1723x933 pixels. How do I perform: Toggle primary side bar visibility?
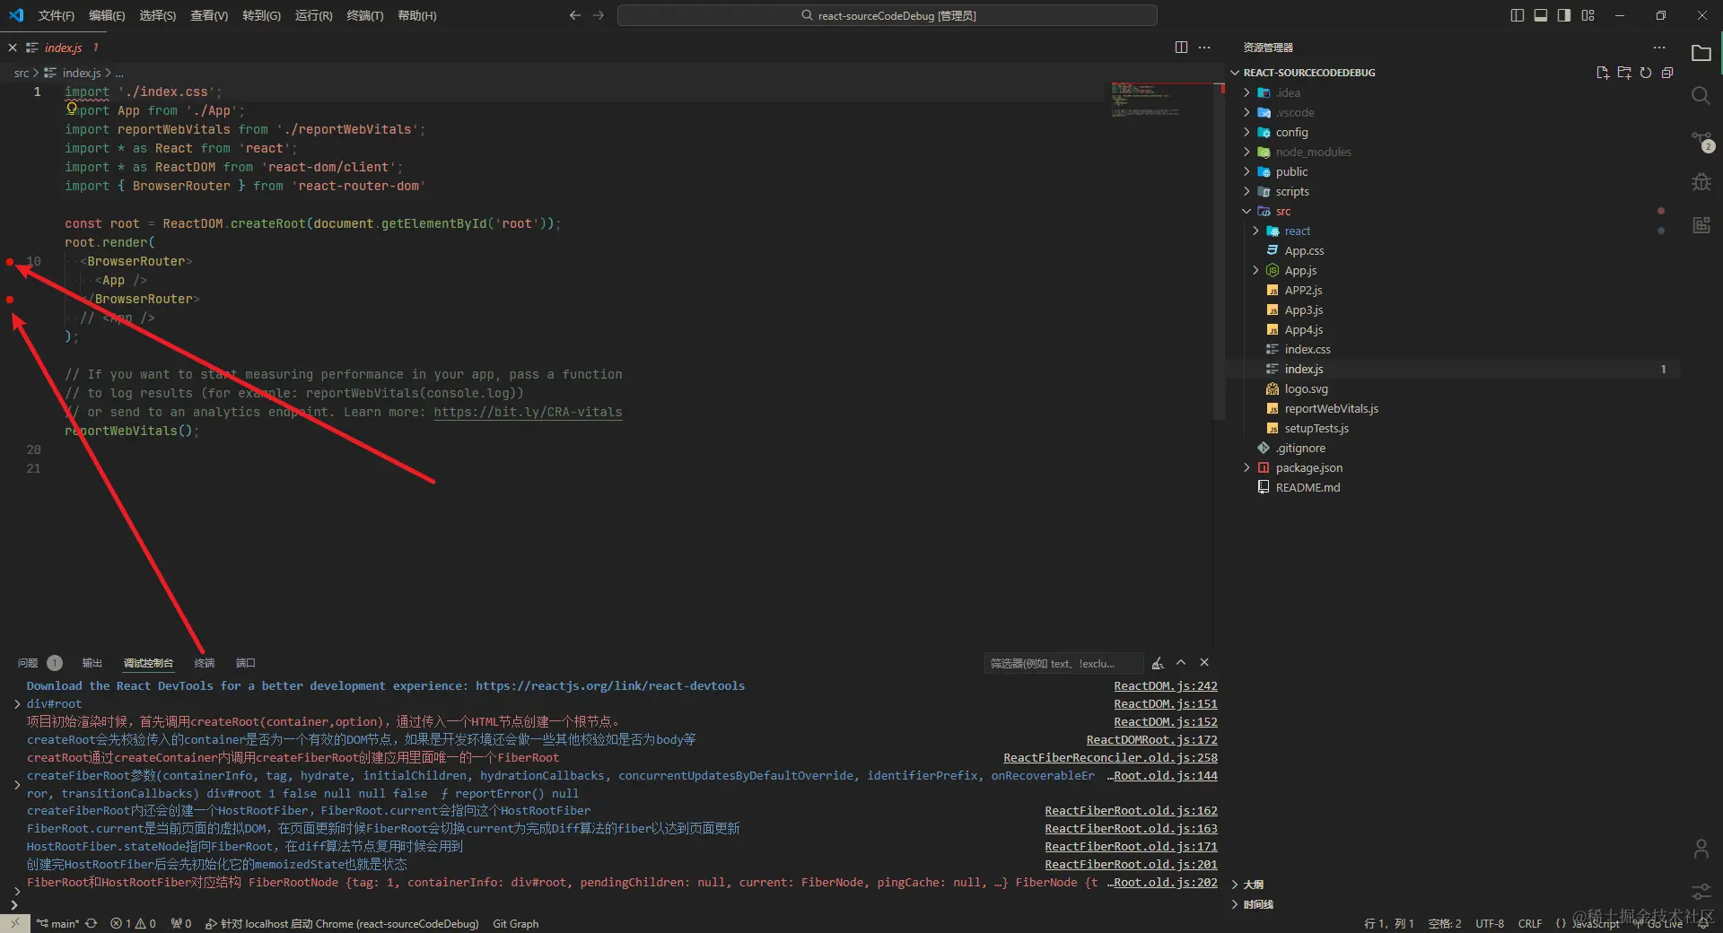click(x=1517, y=15)
